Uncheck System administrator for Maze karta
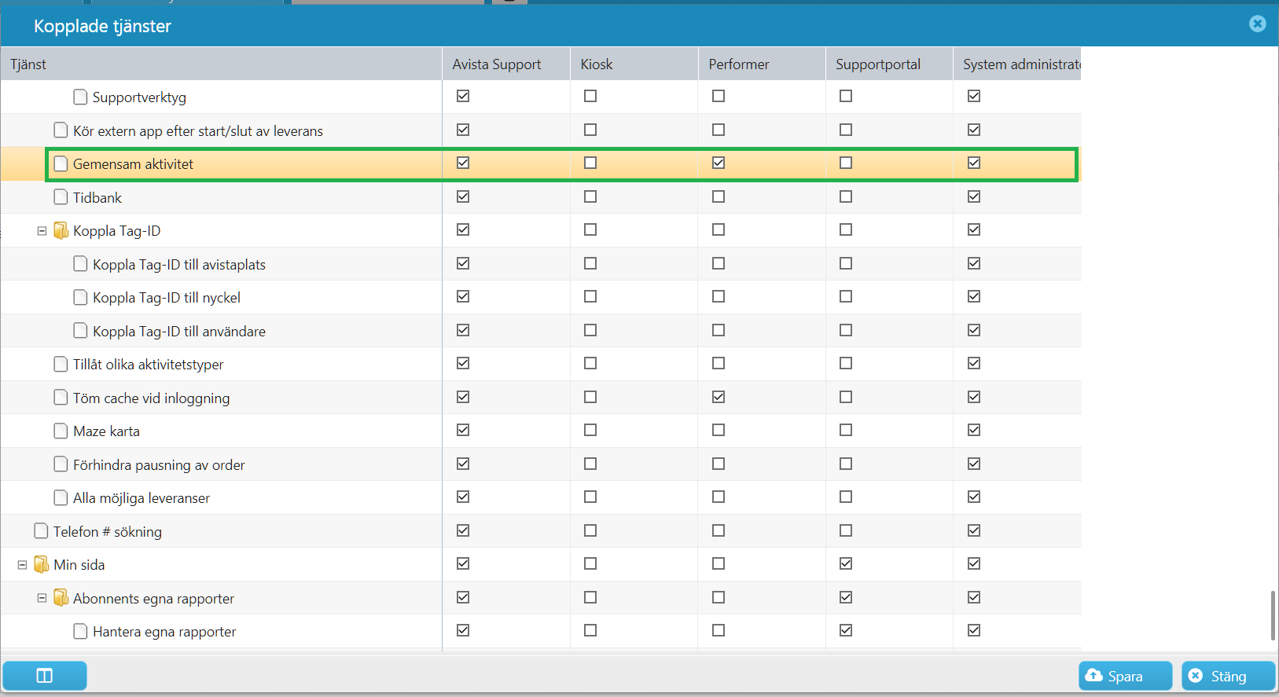The height and width of the screenshot is (697, 1279). pyautogui.click(x=974, y=430)
